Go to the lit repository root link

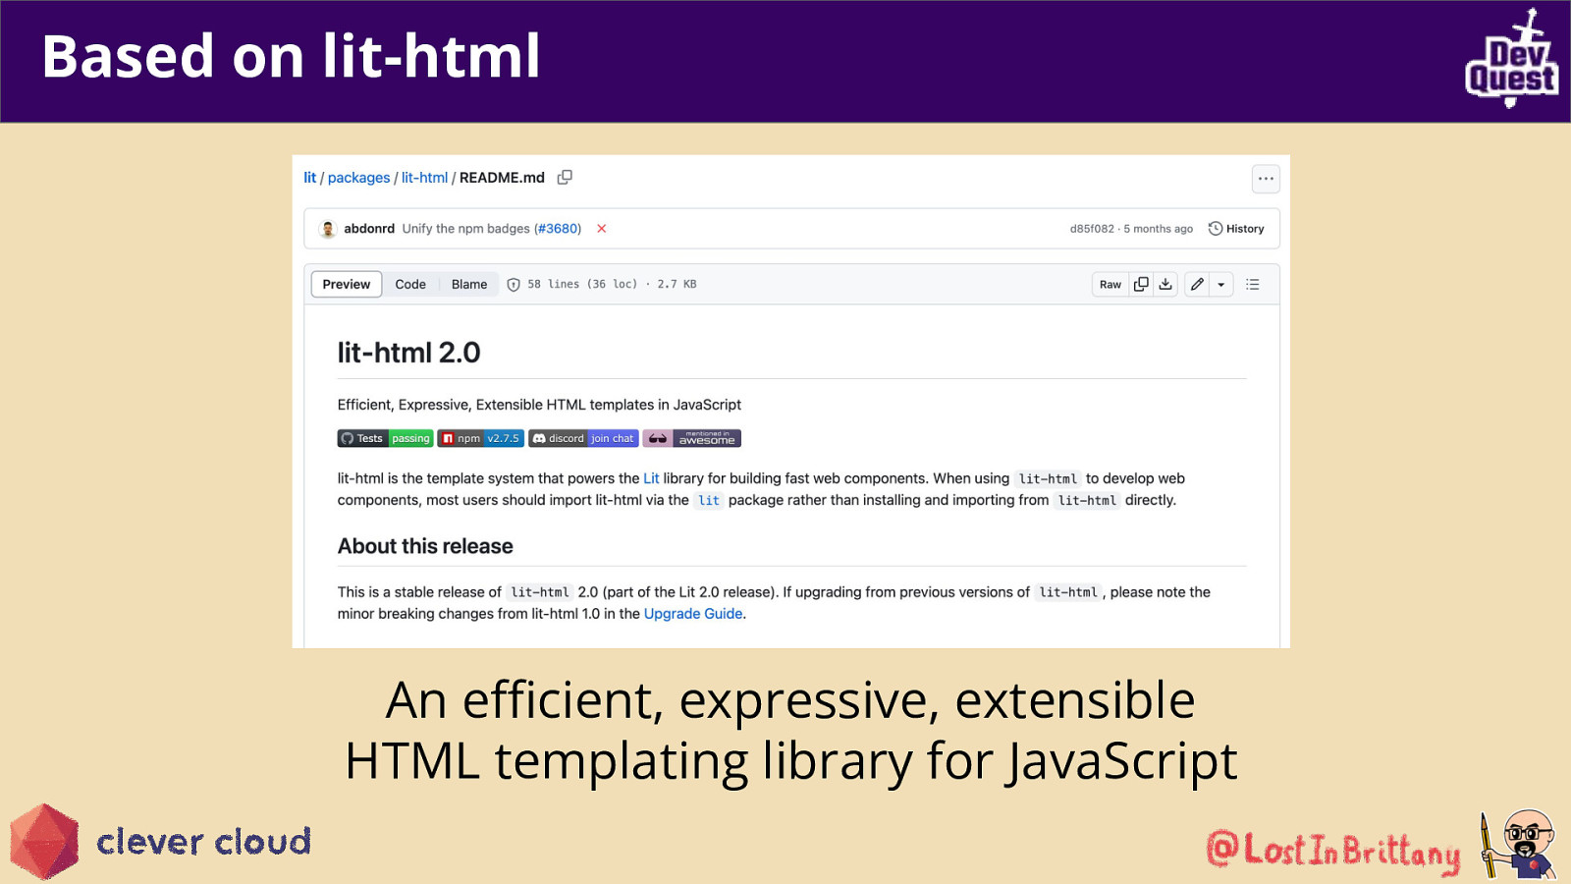309,178
